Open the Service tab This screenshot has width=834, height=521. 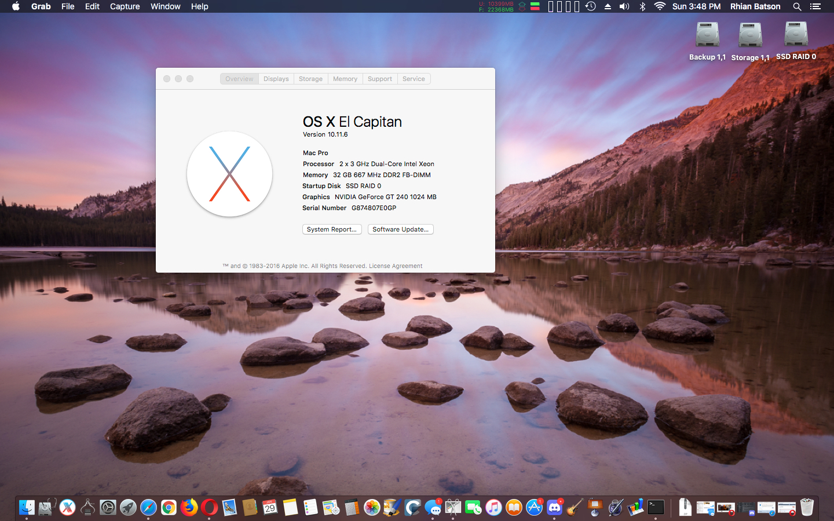coord(414,79)
